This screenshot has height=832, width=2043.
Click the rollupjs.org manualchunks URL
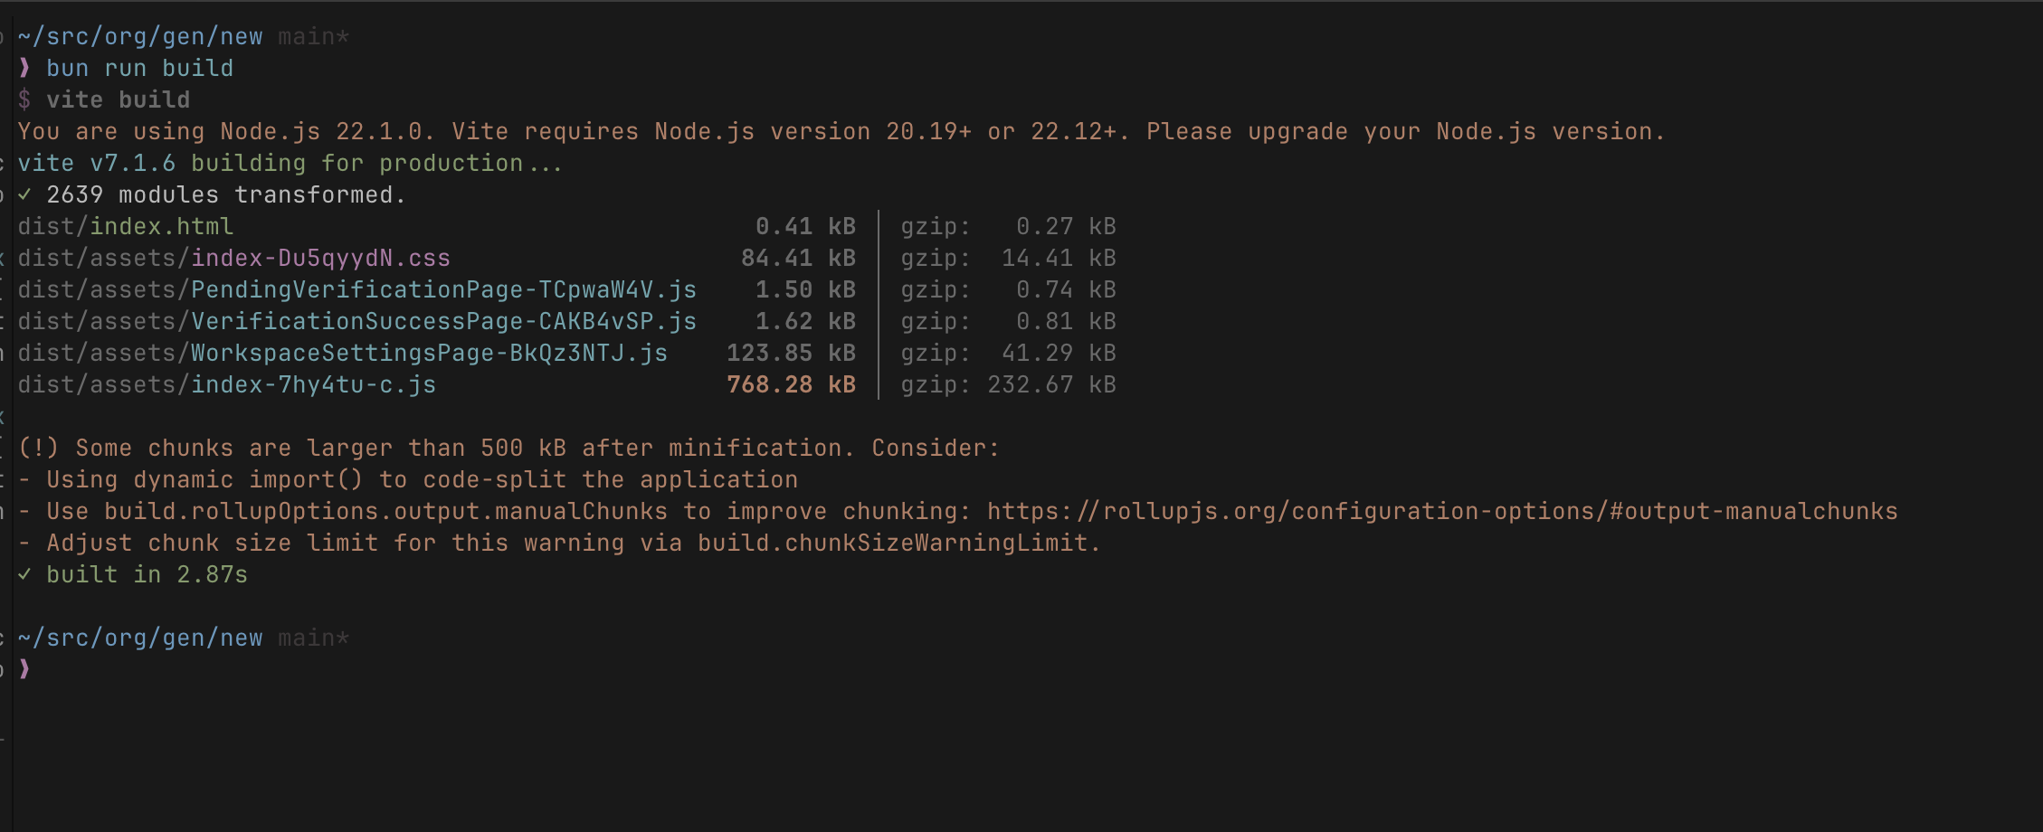point(1442,511)
